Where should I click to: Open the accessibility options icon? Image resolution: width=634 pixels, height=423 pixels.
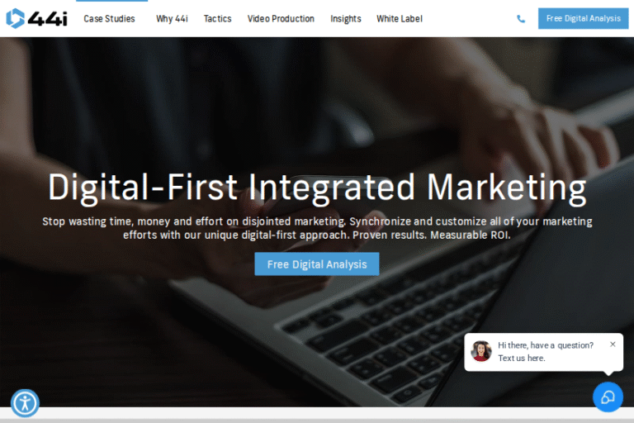[x=25, y=403]
